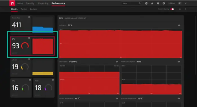Toggle Utilization graph eye icon
Viewport: 197px width, 107px height.
(179, 25)
